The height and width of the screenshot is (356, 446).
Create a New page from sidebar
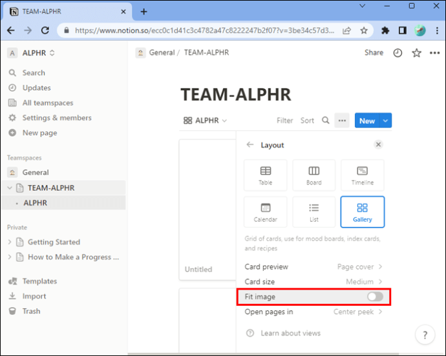(39, 133)
